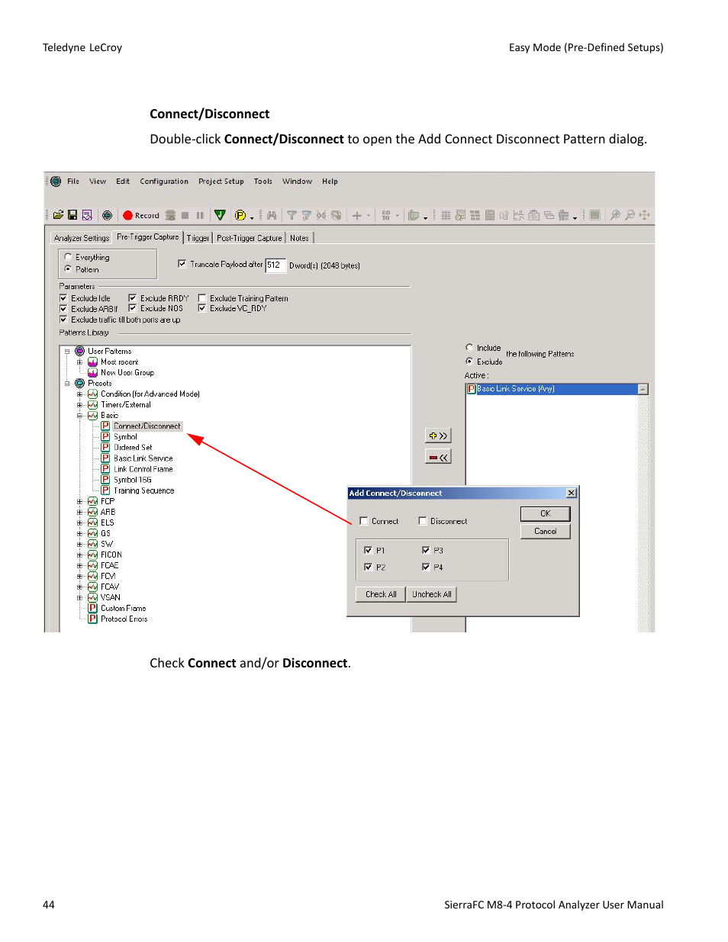The height and width of the screenshot is (942, 728).
Task: Expand the Most recent tree node
Action: pos(79,362)
